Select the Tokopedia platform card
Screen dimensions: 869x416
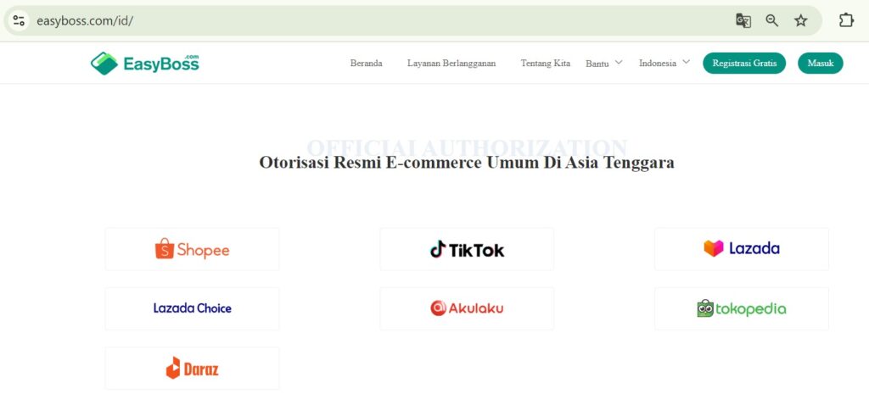[742, 308]
